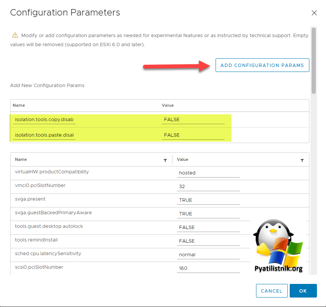The width and height of the screenshot is (326, 307).
Task: Click the svga.guestBackedPrimaryAware value field
Action: tap(208, 214)
